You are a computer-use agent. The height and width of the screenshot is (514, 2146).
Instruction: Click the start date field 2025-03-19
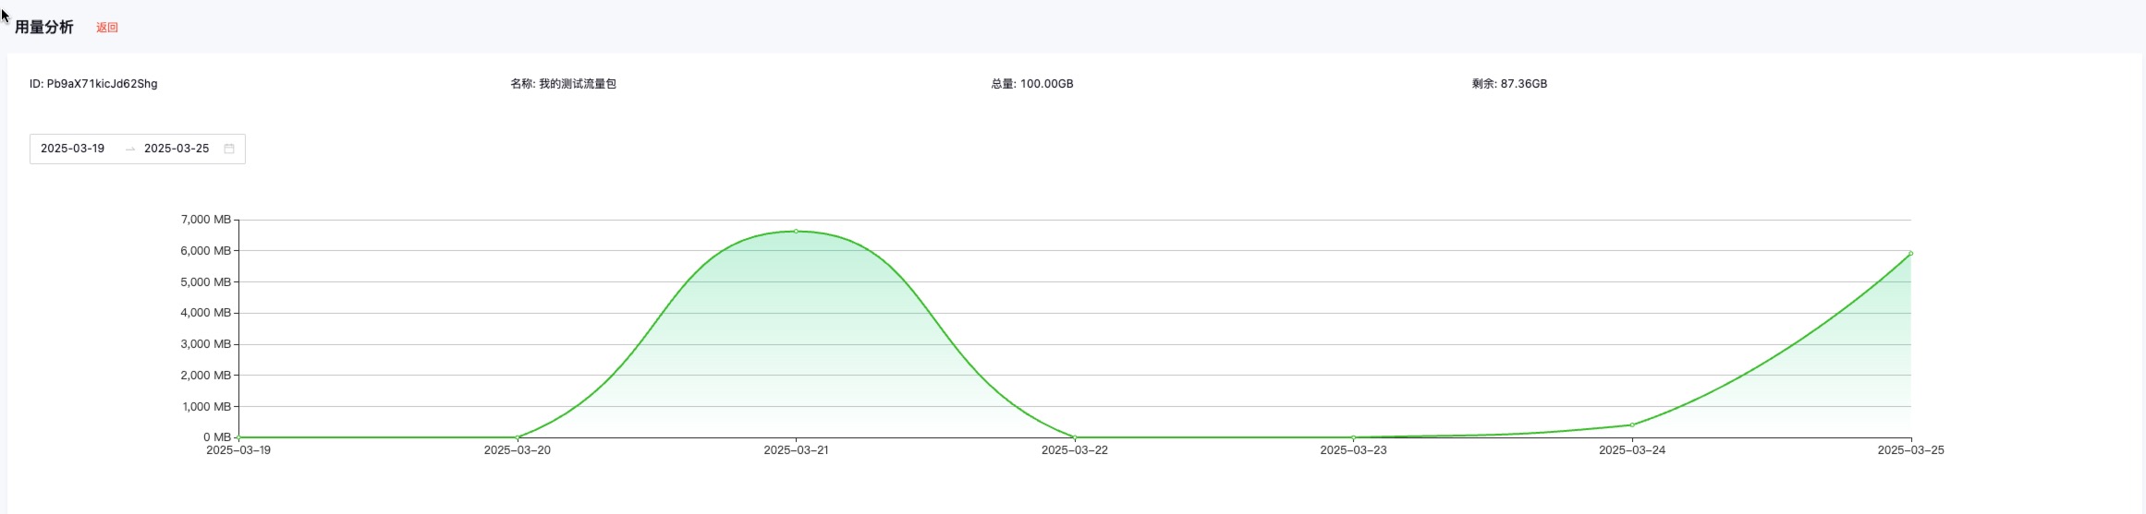[73, 149]
